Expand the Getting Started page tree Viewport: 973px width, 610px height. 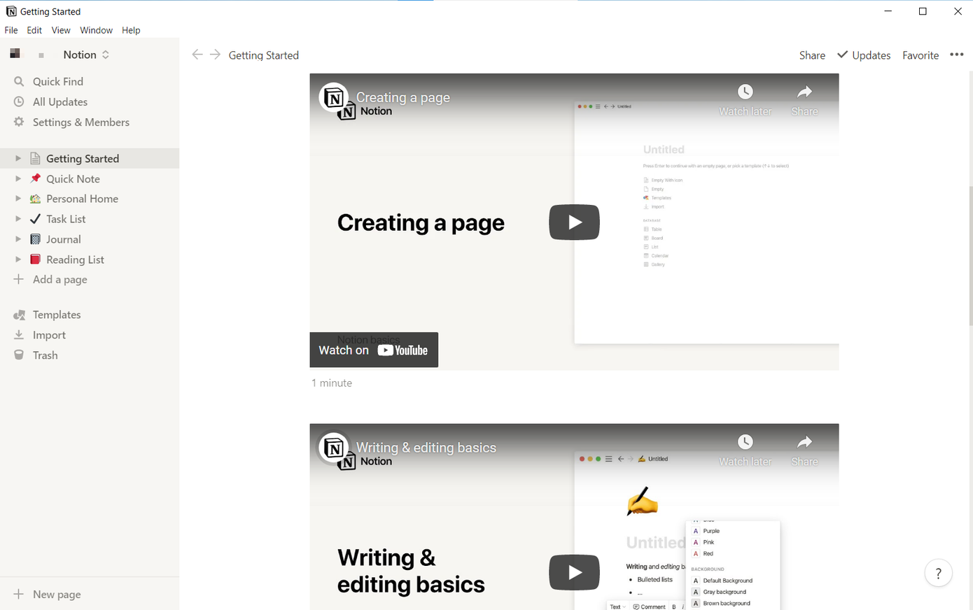pyautogui.click(x=18, y=159)
